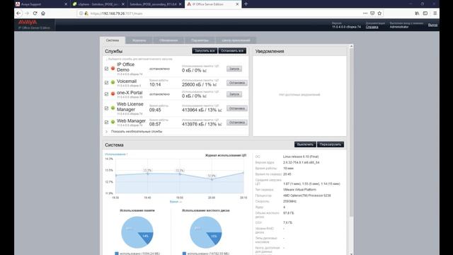Go back with the browser back arrow
Screen dimensions: 453x255
tap(18, 13)
